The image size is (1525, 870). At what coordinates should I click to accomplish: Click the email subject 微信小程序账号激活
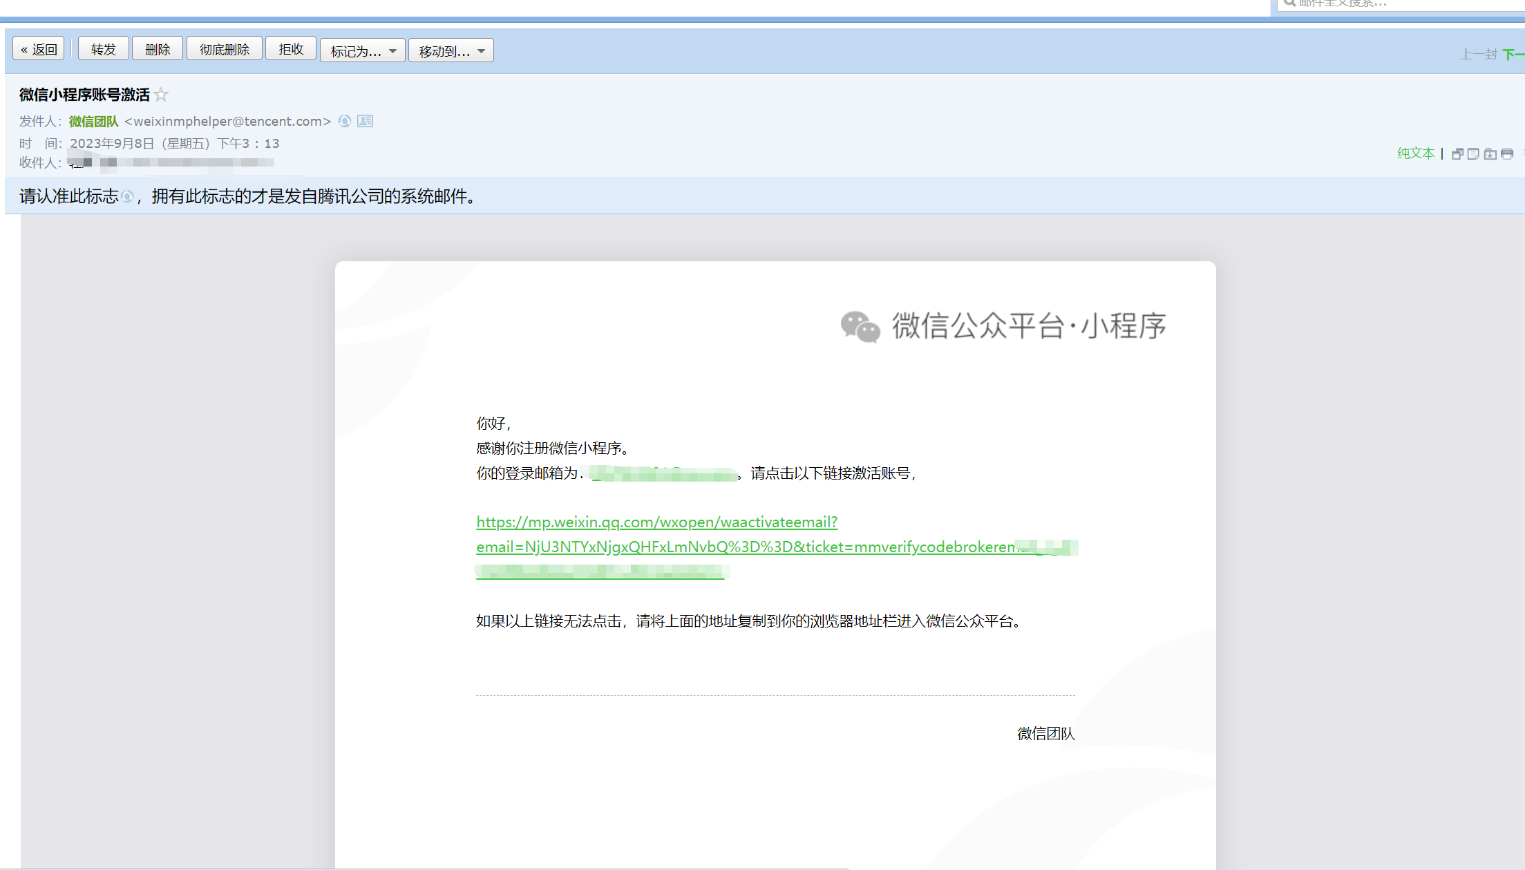84,95
